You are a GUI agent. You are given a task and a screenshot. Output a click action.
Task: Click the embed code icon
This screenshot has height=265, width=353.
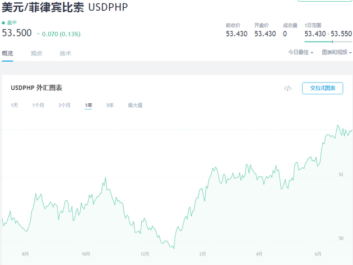pos(288,88)
